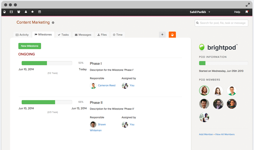This screenshot has height=150, width=254.
Task: Open starred items via the star icon
Action: 33,12
